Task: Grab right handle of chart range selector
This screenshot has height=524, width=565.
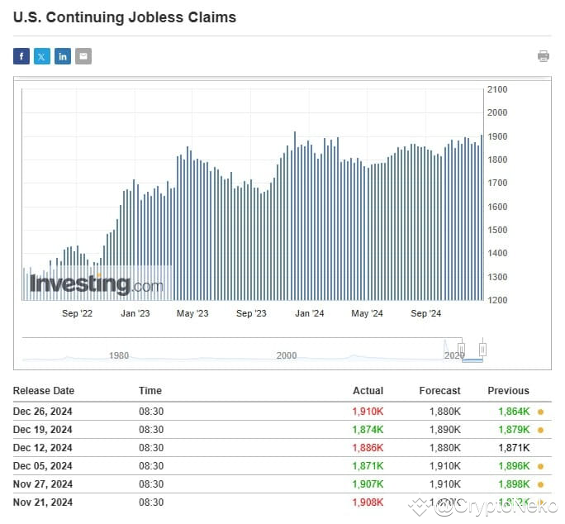Action: (x=482, y=349)
